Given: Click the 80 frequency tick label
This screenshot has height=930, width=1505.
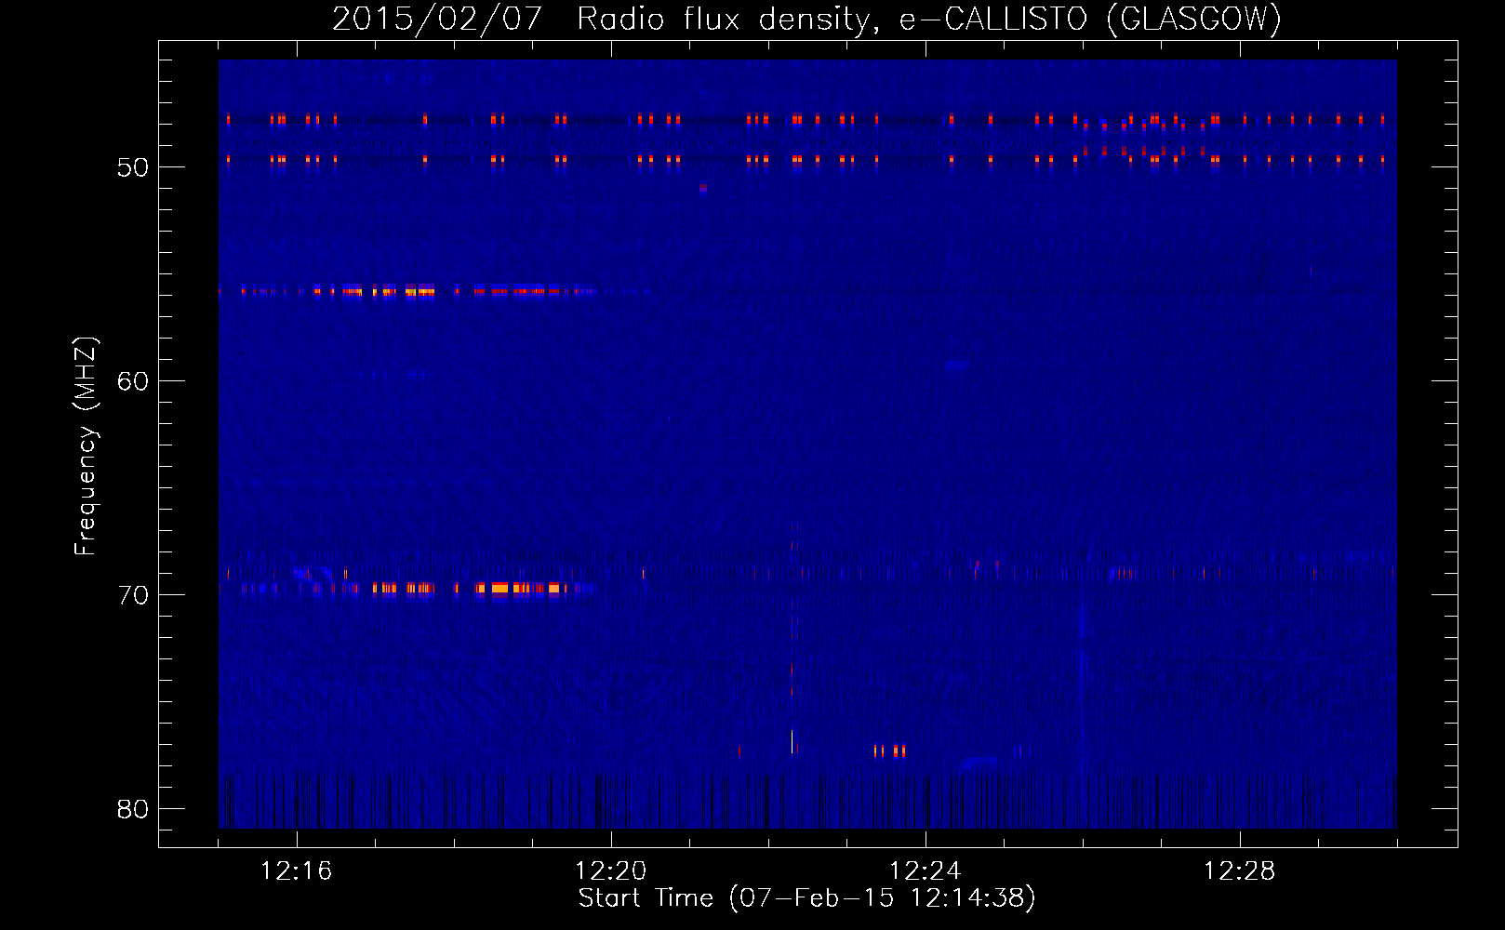Looking at the screenshot, I should pyautogui.click(x=133, y=809).
